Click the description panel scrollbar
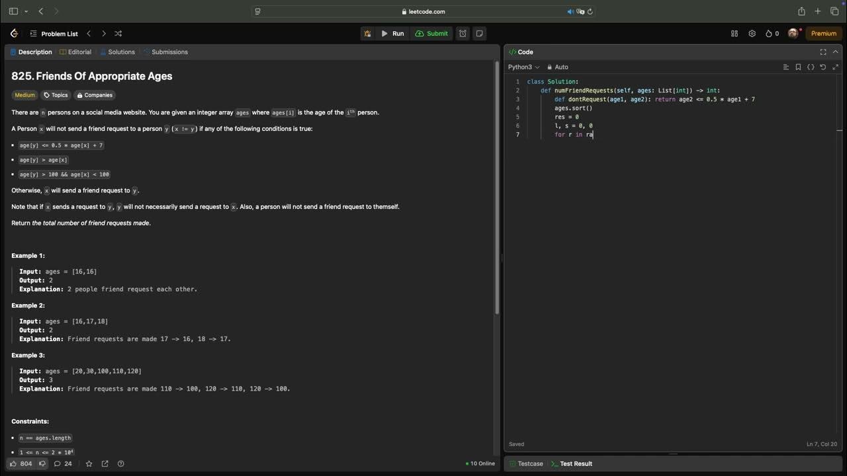This screenshot has width=847, height=476. 497,185
